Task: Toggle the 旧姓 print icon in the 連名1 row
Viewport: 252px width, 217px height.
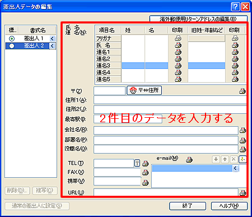Action: 235,52
